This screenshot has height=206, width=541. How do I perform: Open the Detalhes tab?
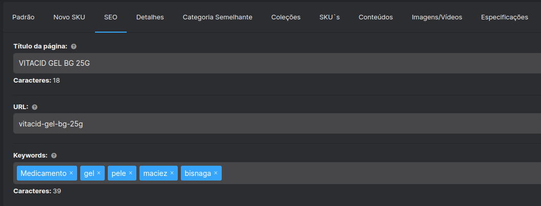click(150, 17)
